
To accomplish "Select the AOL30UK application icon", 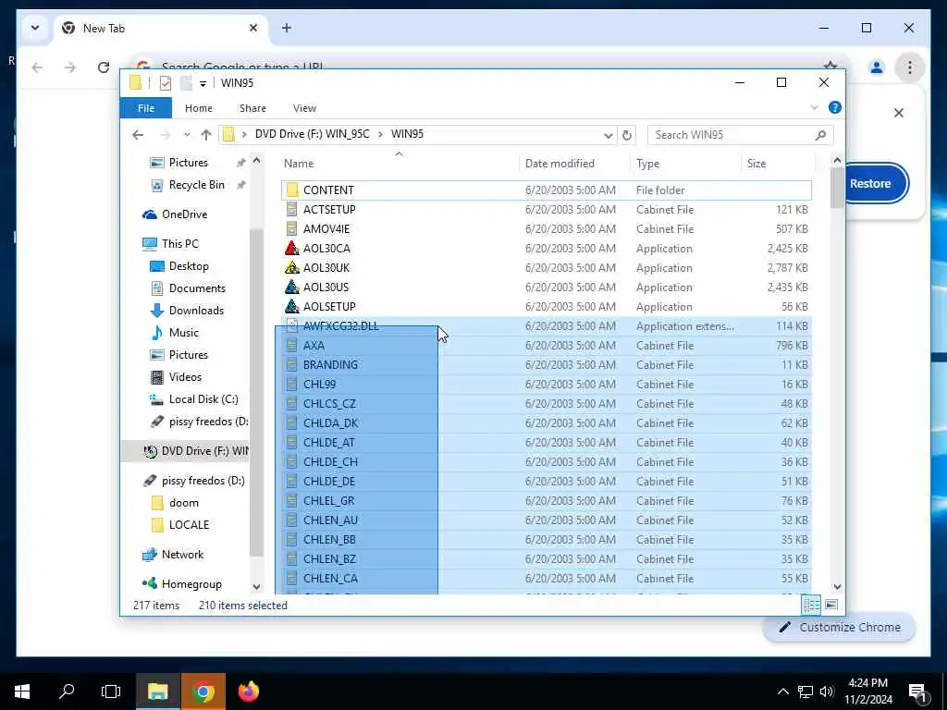I will point(292,267).
